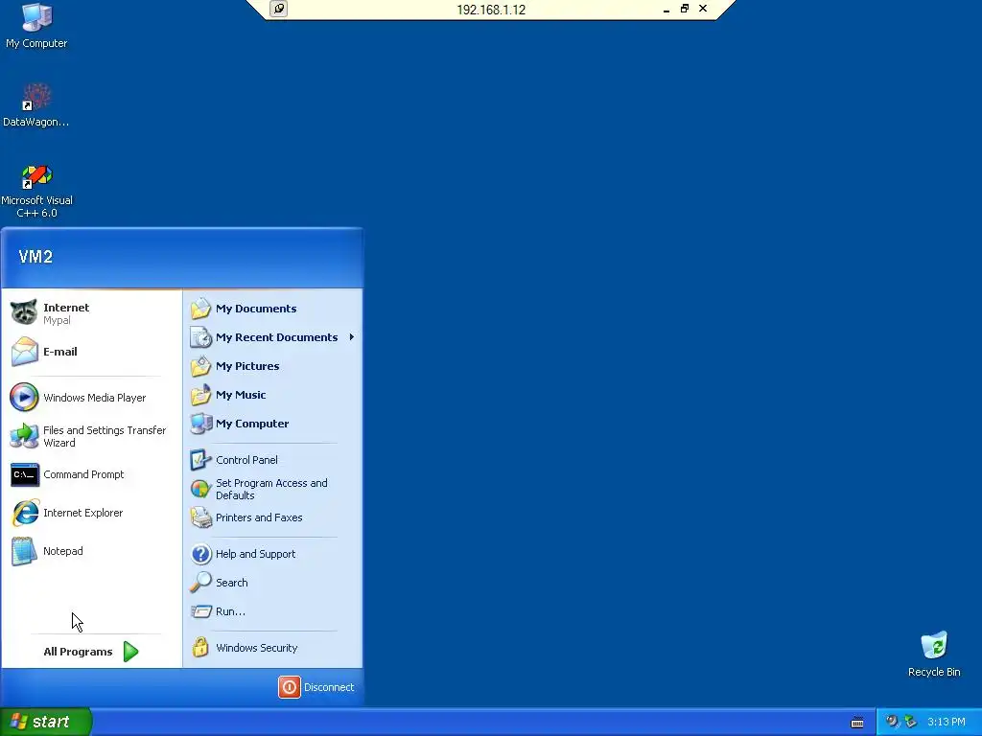Click the network system tray icon
This screenshot has width=982, height=736.
pyautogui.click(x=910, y=722)
